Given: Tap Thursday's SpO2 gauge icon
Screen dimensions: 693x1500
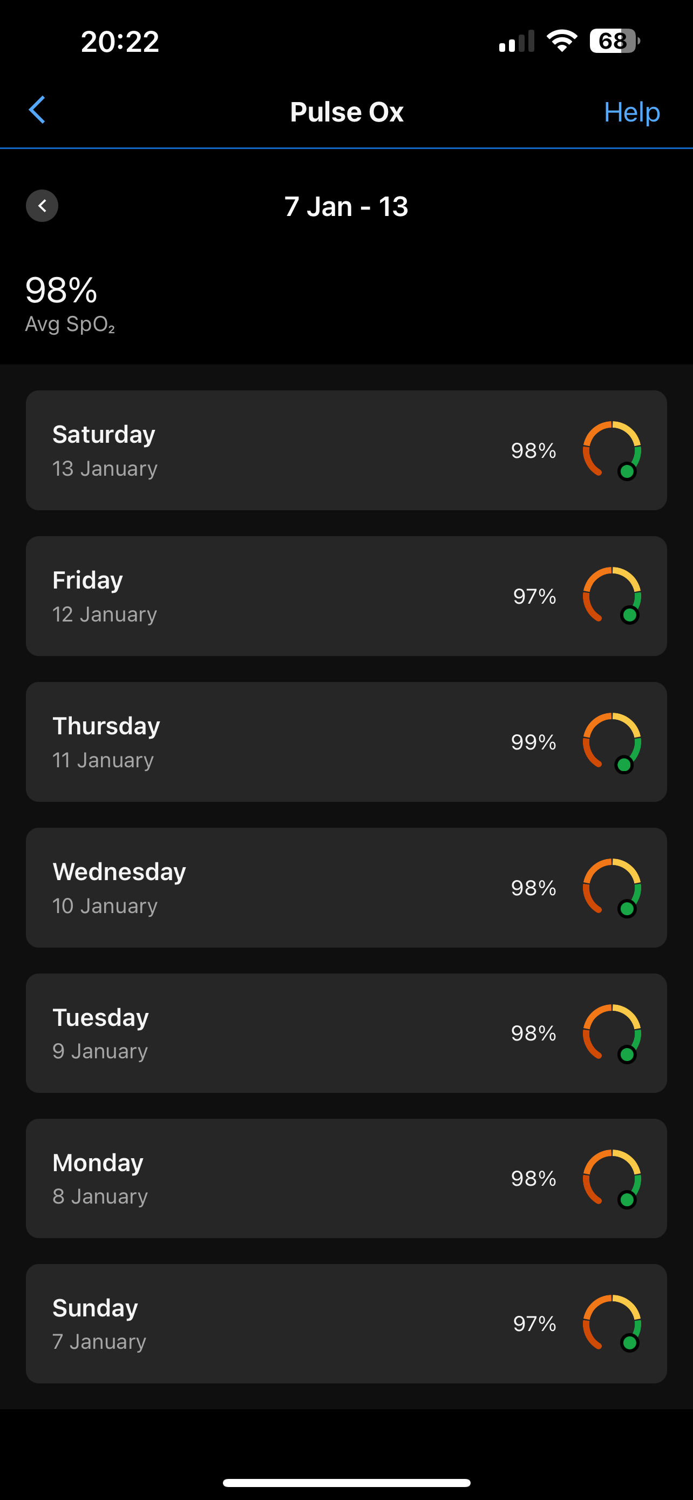Looking at the screenshot, I should click(x=612, y=742).
